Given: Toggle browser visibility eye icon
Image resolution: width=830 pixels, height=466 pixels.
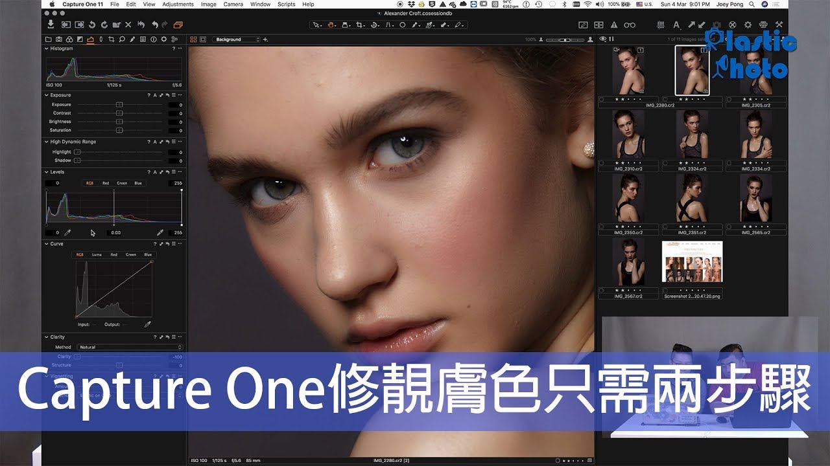Looking at the screenshot, I should pos(602,39).
